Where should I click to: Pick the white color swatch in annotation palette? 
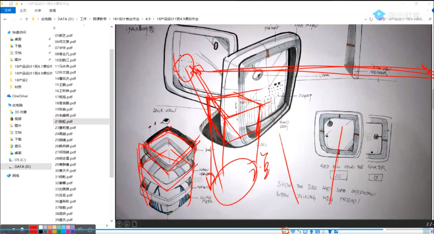tap(41, 227)
